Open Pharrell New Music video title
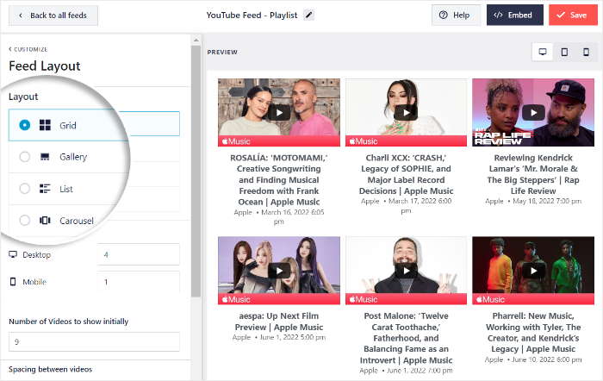 coord(533,333)
